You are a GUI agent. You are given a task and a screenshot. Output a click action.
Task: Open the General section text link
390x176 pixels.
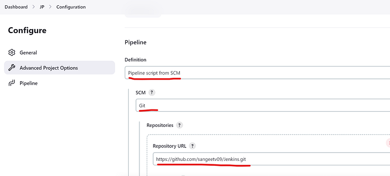(x=28, y=53)
